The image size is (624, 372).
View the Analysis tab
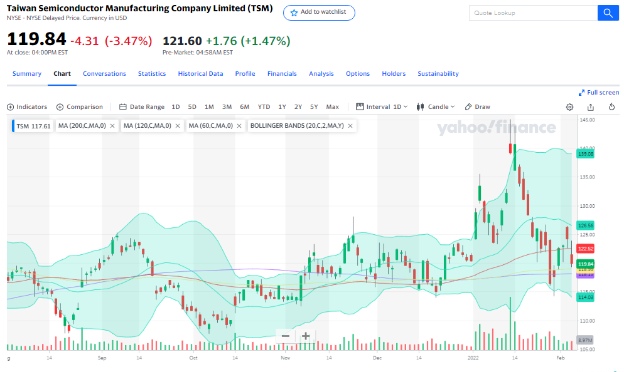[x=321, y=74]
